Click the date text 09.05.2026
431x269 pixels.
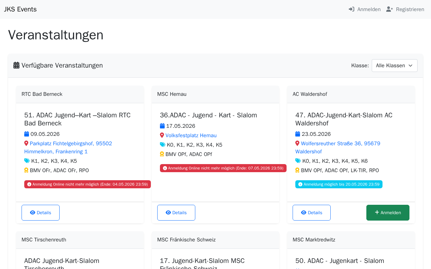coord(45,134)
